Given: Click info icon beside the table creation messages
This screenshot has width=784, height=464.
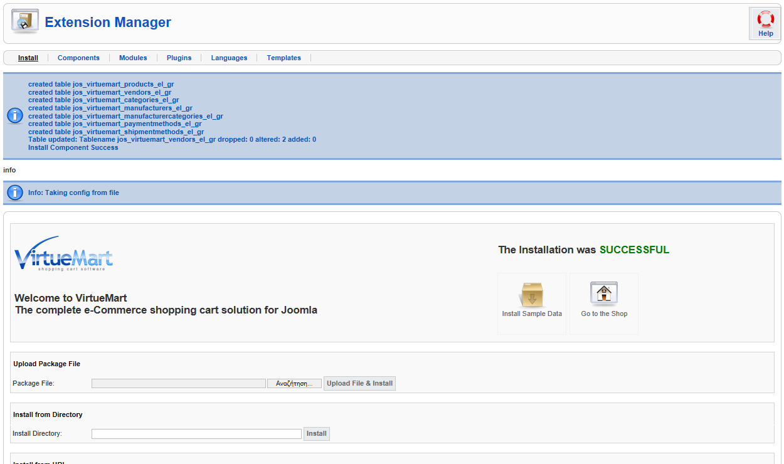Looking at the screenshot, I should coord(15,115).
